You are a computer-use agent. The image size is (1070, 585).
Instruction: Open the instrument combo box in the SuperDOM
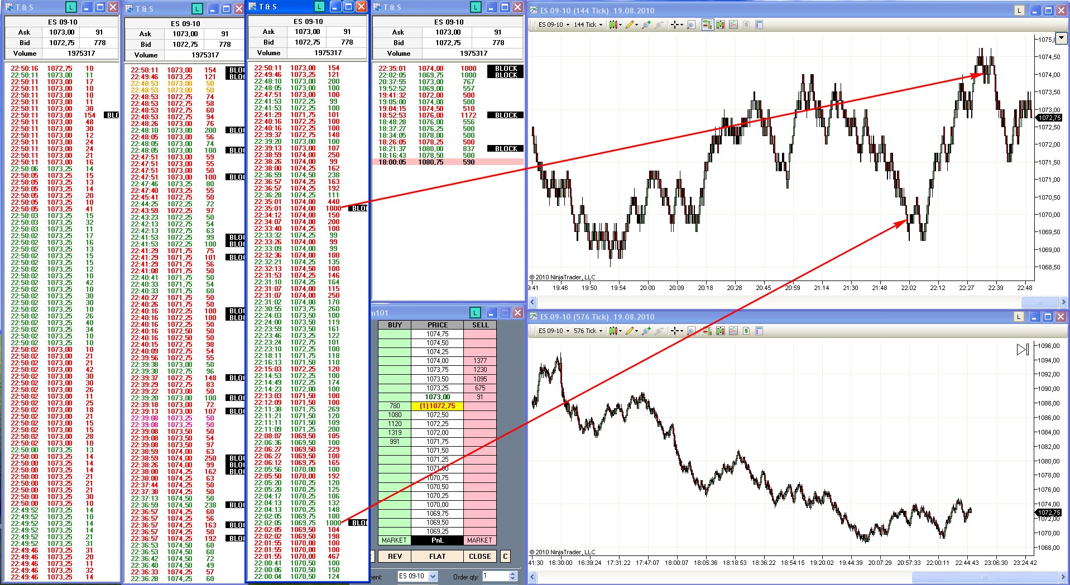click(417, 576)
